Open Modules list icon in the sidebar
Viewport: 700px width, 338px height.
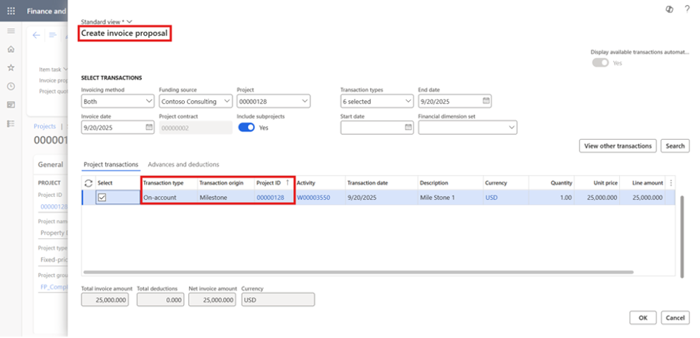(11, 123)
